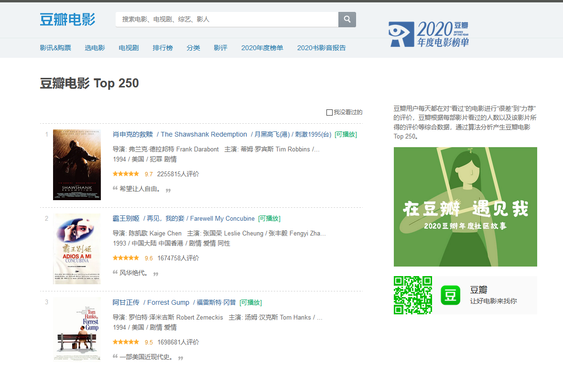This screenshot has width=563, height=375.
Task: Open the Forrest Gump poster thumbnail
Action: coord(77,329)
